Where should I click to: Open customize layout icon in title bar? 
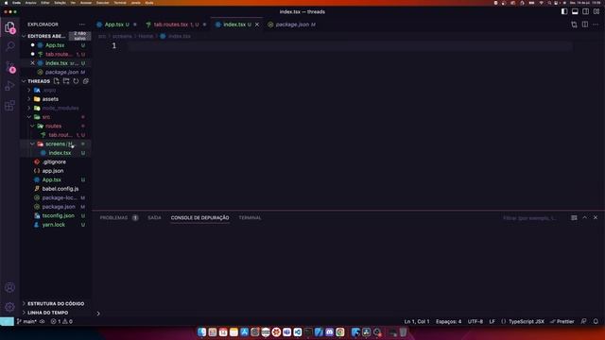point(596,11)
